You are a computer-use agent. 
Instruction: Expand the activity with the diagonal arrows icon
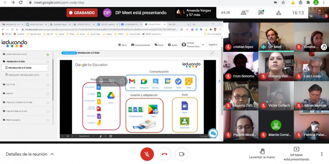pos(212,53)
